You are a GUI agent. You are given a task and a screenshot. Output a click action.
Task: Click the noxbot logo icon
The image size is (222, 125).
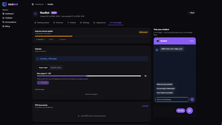pyautogui.click(x=4, y=4)
